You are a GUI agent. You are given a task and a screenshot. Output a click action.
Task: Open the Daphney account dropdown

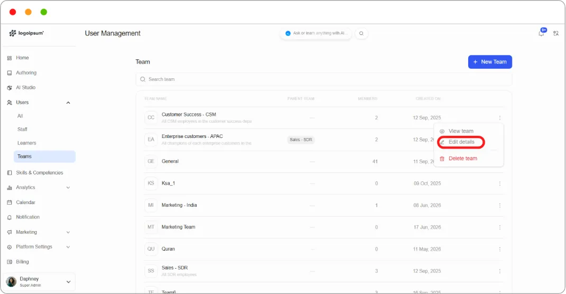(x=68, y=282)
